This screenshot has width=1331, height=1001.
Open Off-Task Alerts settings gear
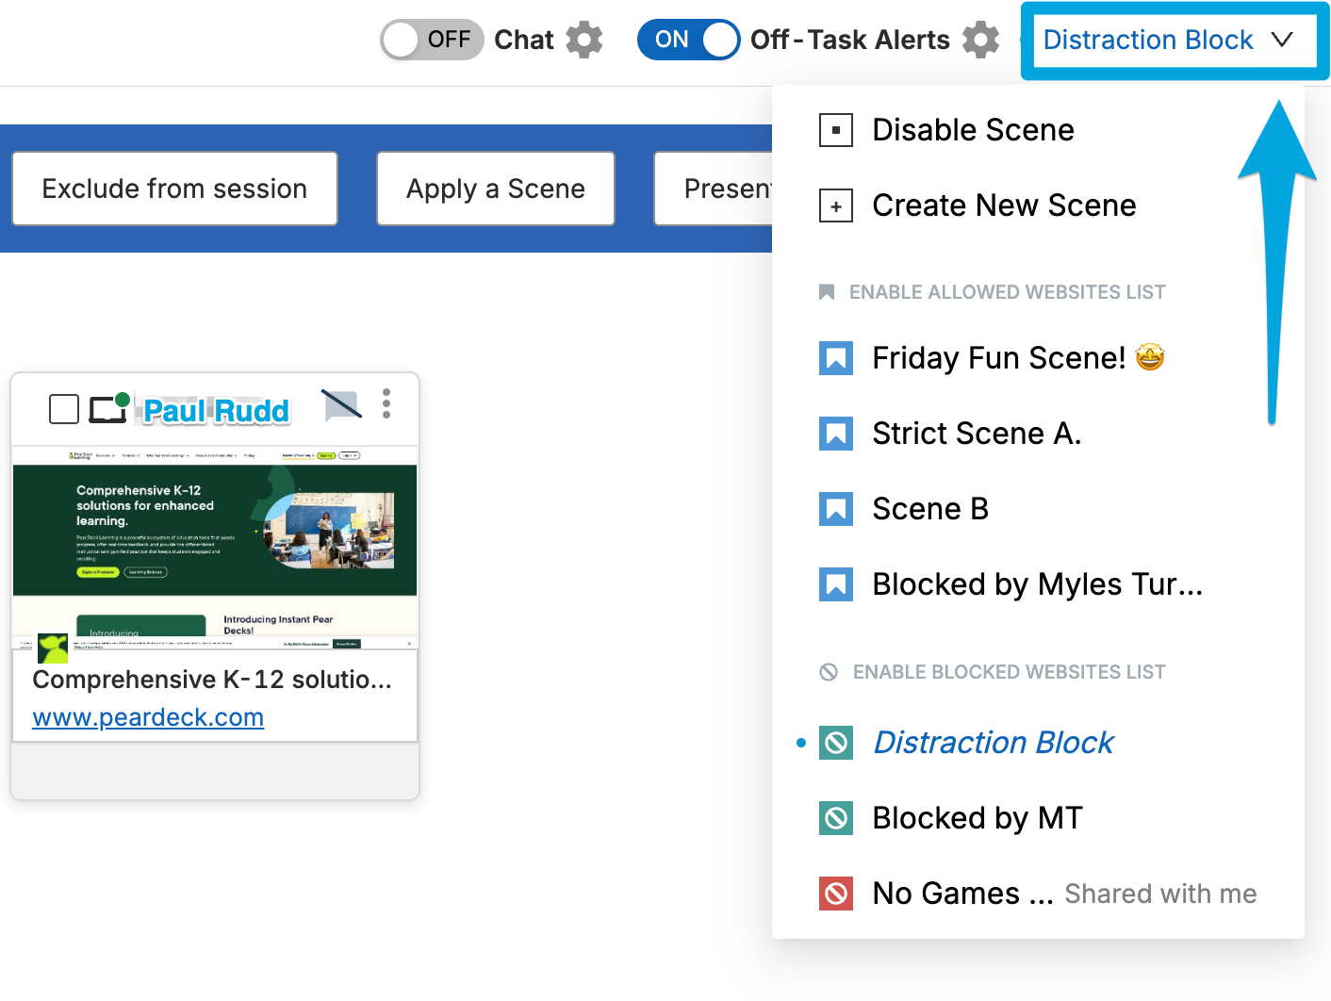point(980,40)
